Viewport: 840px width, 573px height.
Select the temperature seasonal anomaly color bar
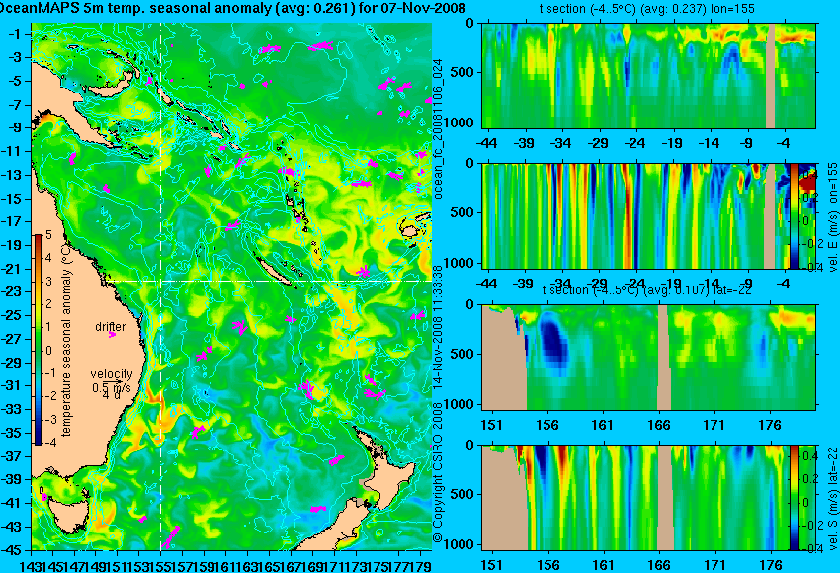point(39,340)
